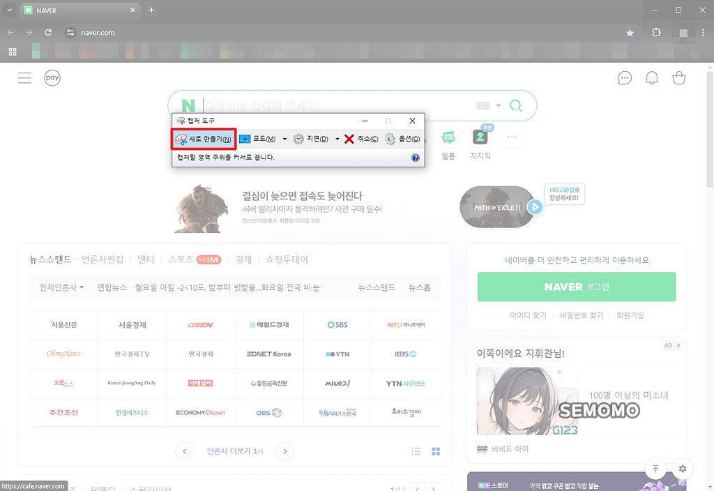Screen dimensions: 714x491
Task: Open YTN press logo
Action: click(337, 354)
